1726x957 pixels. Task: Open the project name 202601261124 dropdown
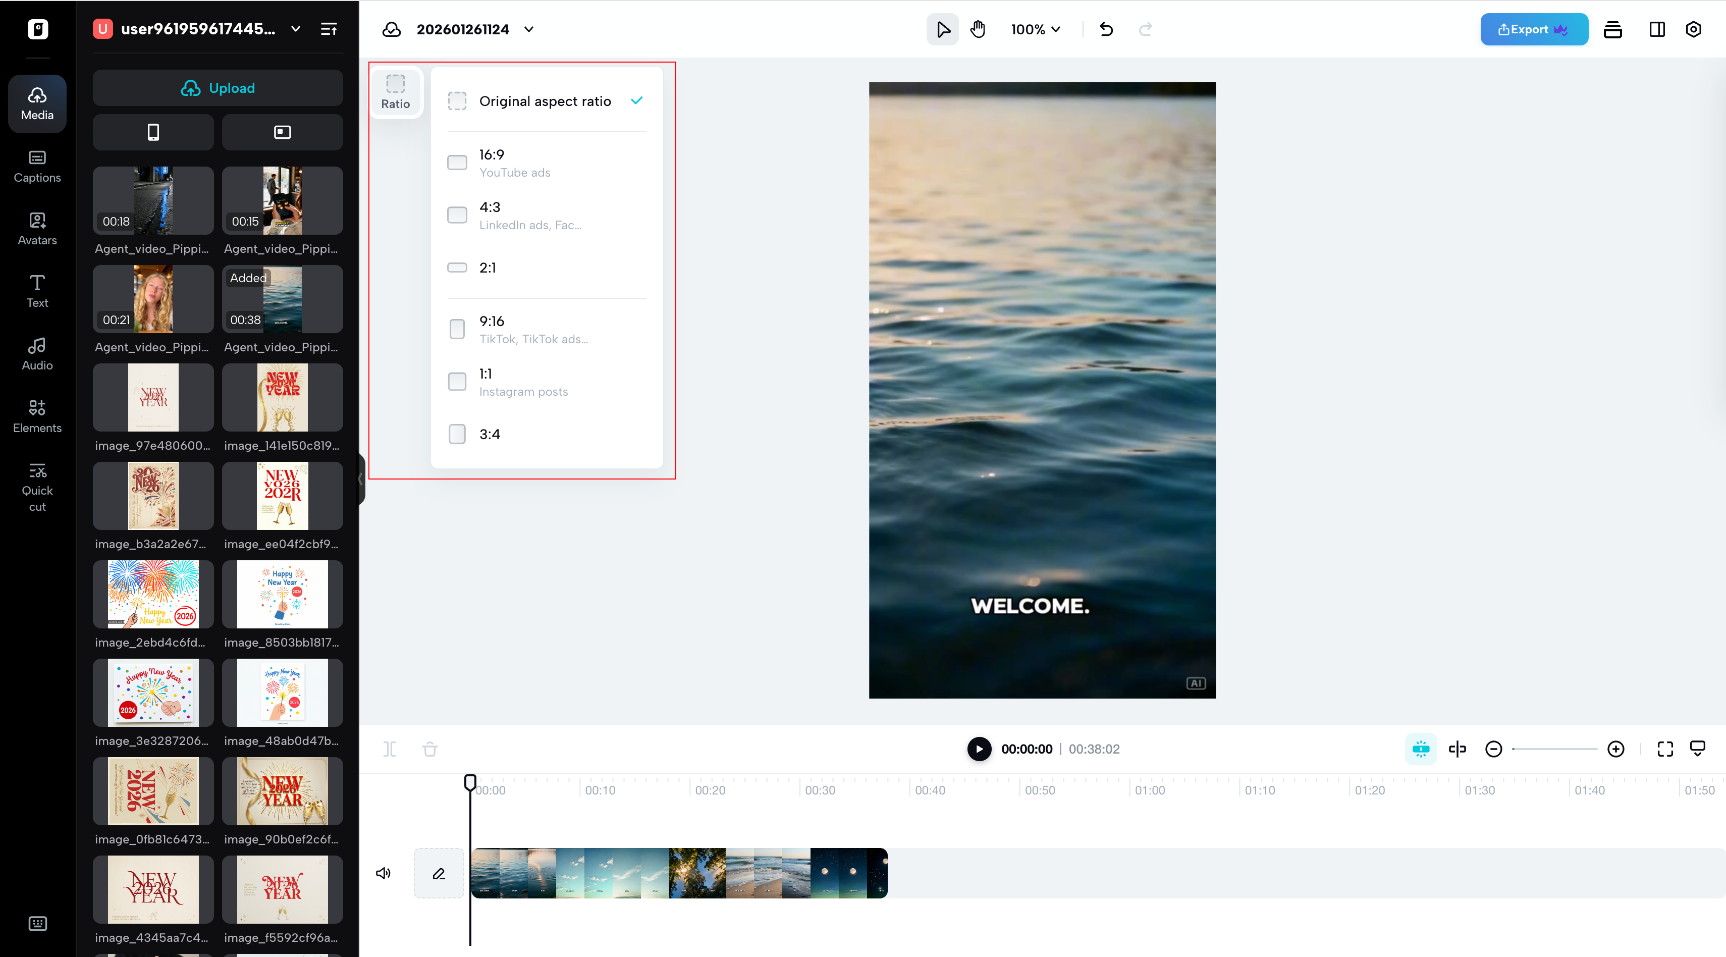[x=529, y=29]
